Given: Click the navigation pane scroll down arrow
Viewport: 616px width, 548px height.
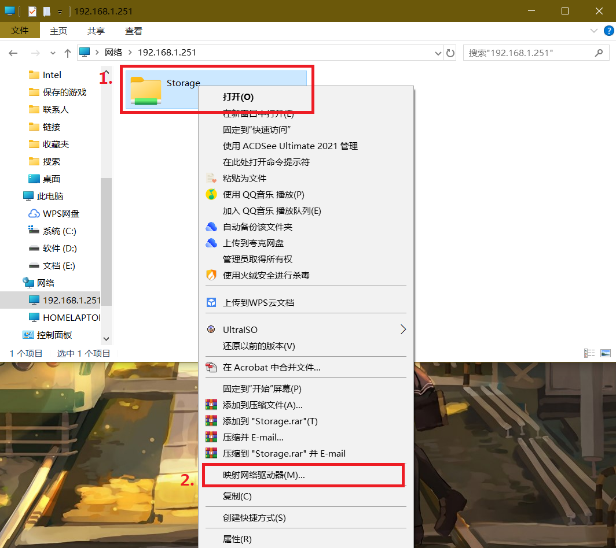Looking at the screenshot, I should (x=106, y=338).
